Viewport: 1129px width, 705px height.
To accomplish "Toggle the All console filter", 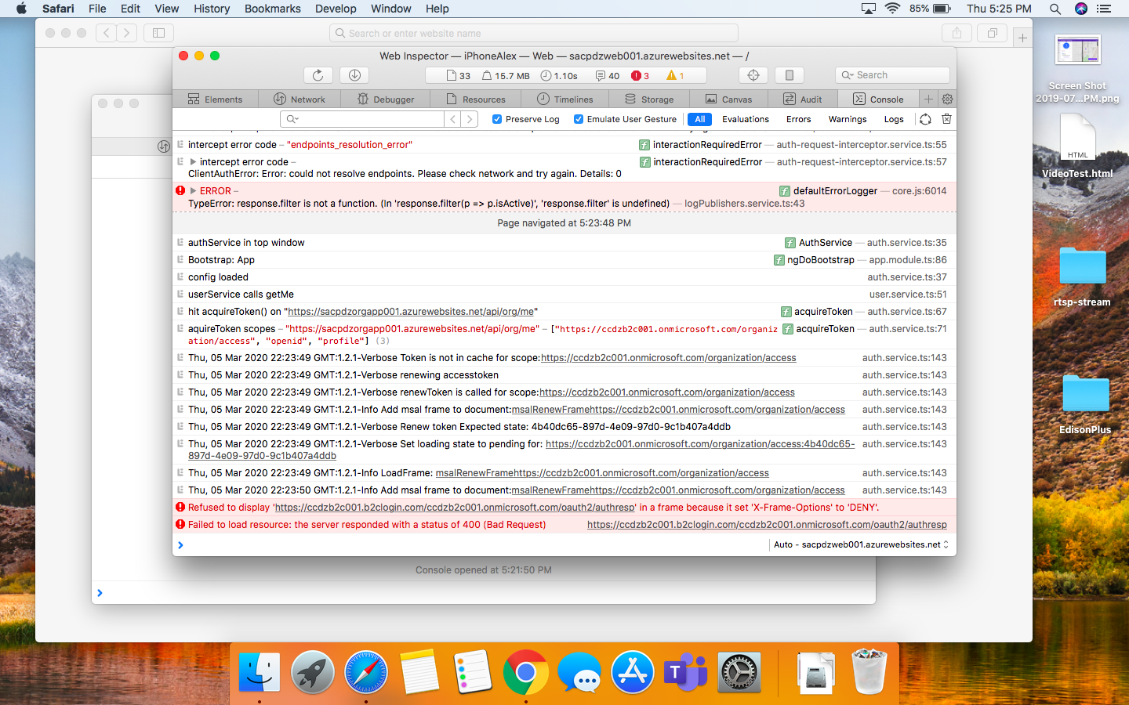I will click(x=699, y=119).
